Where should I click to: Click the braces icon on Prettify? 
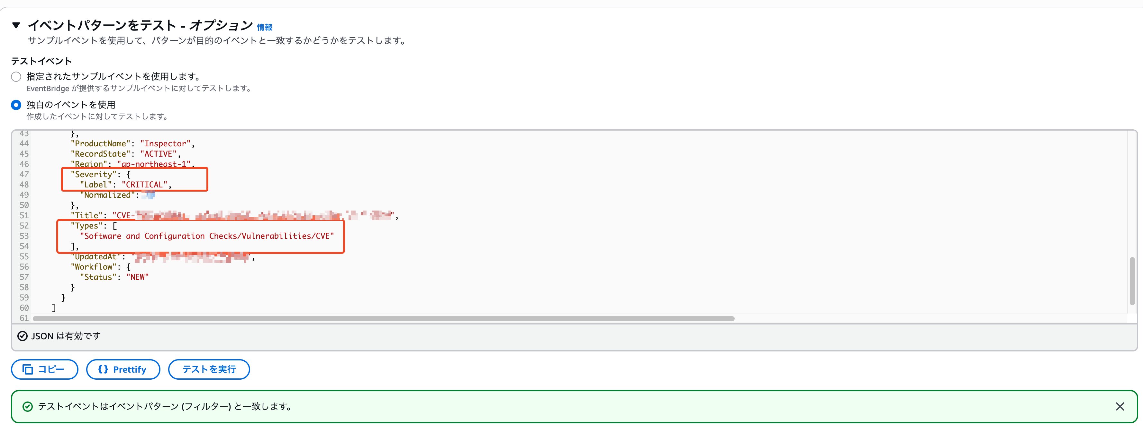[103, 369]
